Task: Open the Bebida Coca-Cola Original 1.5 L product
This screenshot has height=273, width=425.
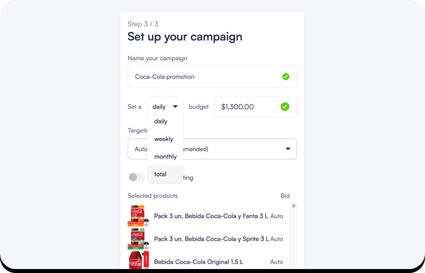Action: coord(199,262)
